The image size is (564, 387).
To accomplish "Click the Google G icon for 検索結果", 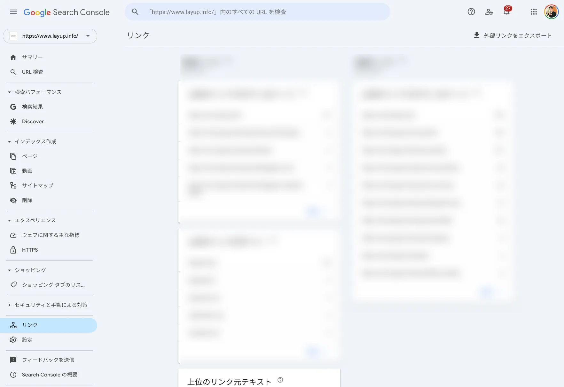I will coord(13,107).
